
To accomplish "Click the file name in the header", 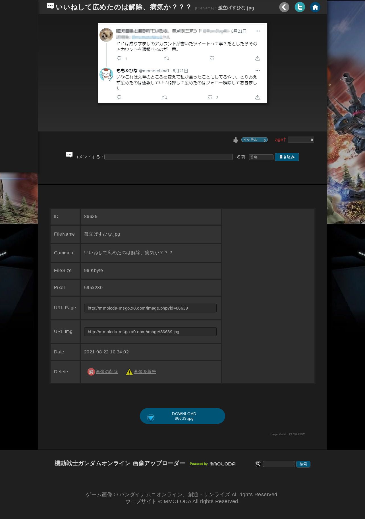I will tap(236, 8).
